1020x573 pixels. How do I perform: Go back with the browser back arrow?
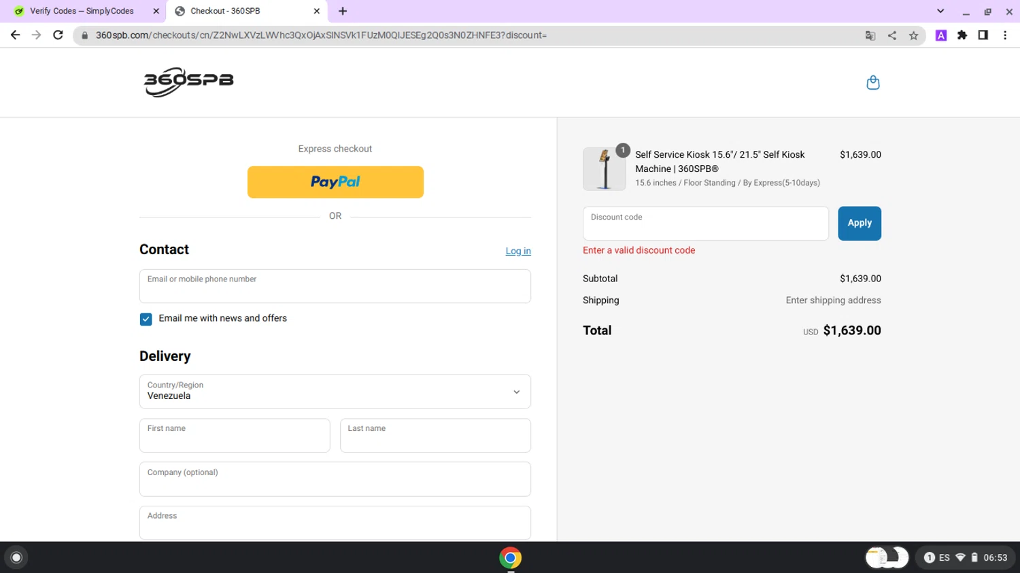[x=15, y=35]
